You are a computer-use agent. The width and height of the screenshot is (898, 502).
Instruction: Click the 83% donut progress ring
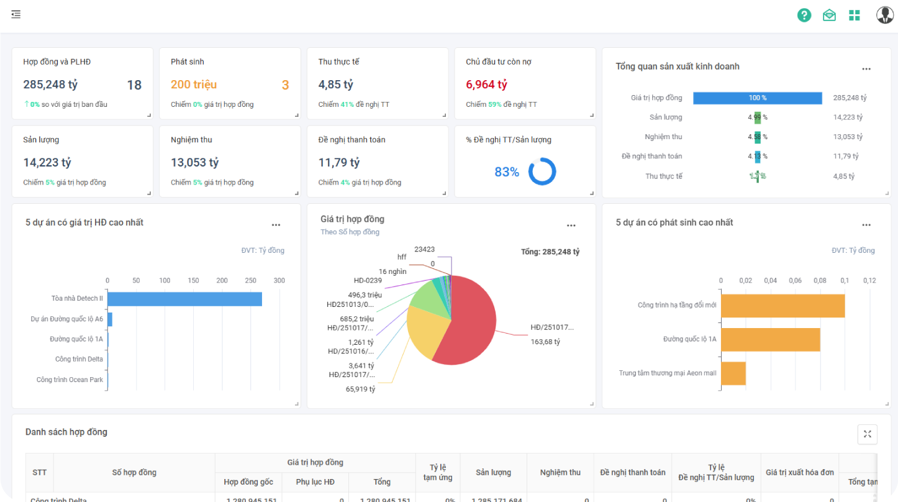(542, 172)
